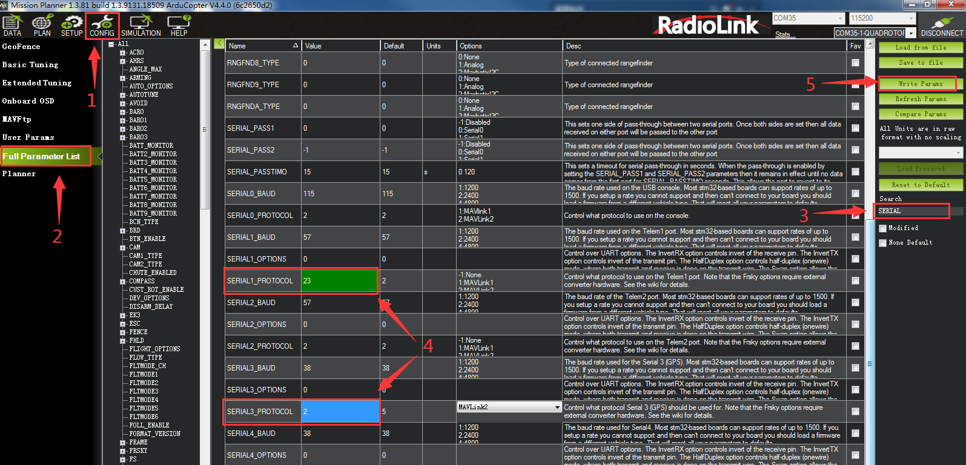
Task: Open the CONFIG tuning screen
Action: pyautogui.click(x=102, y=26)
